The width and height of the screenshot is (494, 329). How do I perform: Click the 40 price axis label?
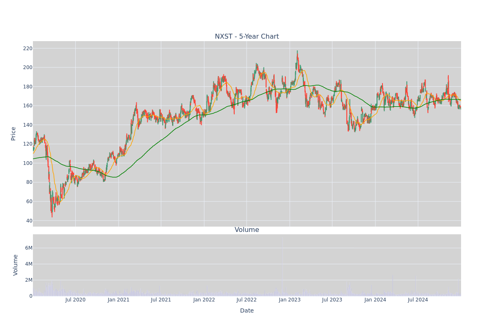[x=29, y=221]
